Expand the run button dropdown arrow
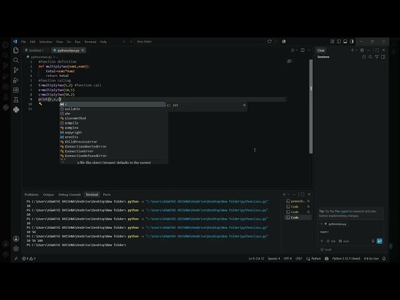Image resolution: width=400 pixels, height=300 pixels. tap(297, 50)
